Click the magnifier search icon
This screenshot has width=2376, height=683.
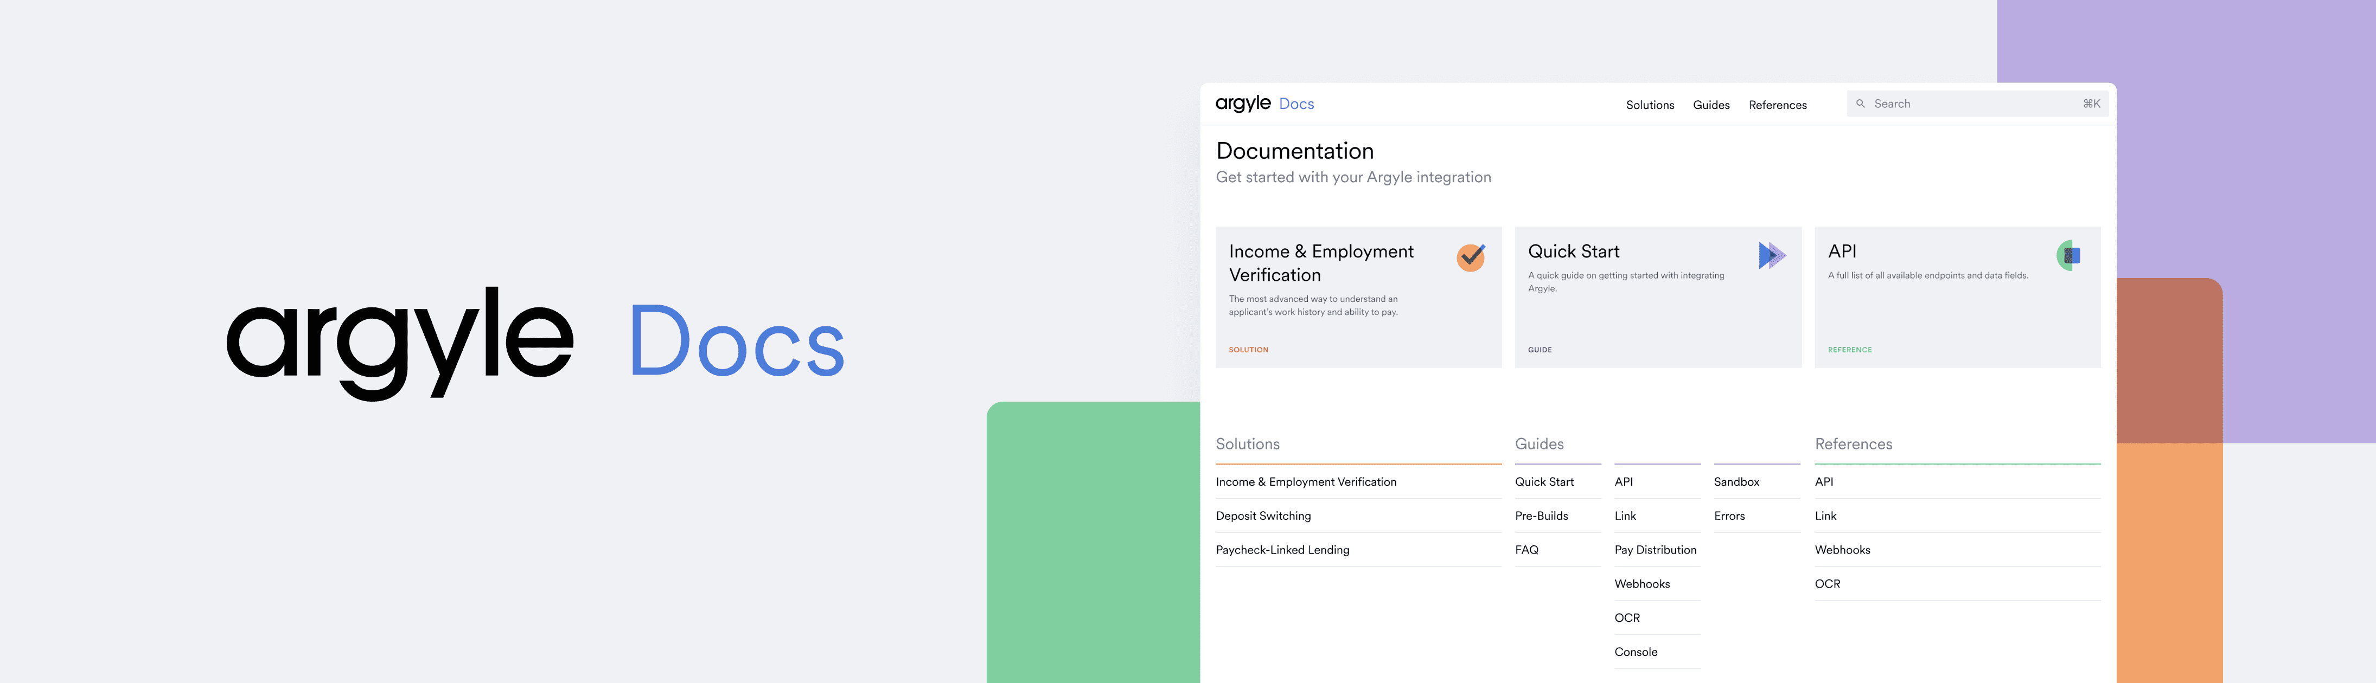tap(1861, 104)
